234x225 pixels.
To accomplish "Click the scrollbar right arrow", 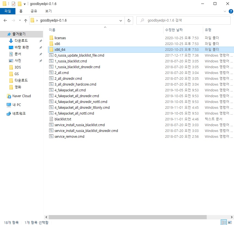I will tap(232, 217).
